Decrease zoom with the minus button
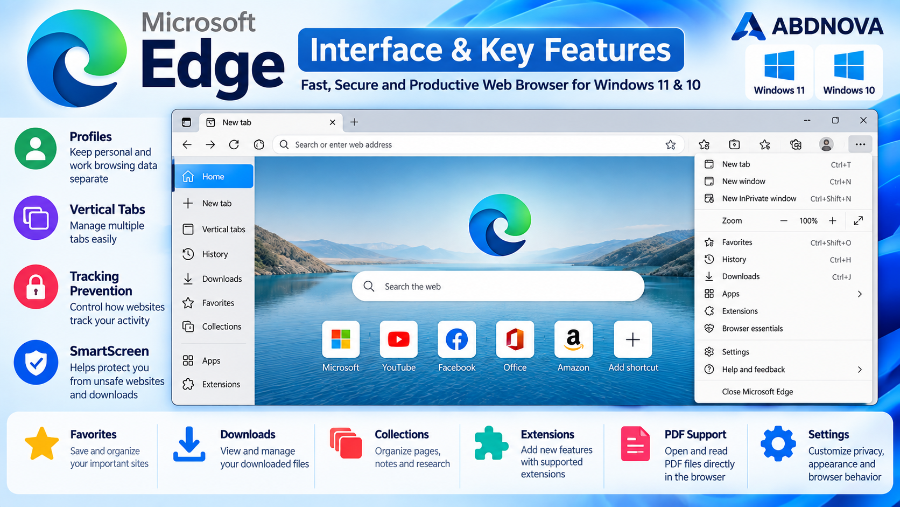This screenshot has width=900, height=507. [x=784, y=221]
